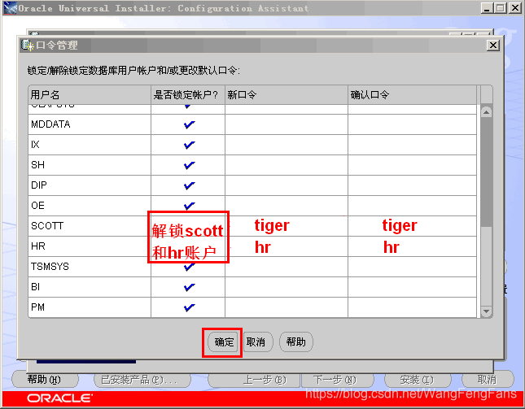The image size is (525, 409).
Task: Click 上一步(B) button in installer
Action: tap(255, 380)
